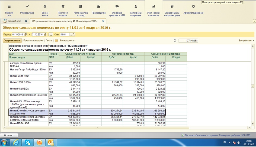Click the envelope send-by-email icon
This screenshot has width=256, height=147.
(56, 41)
